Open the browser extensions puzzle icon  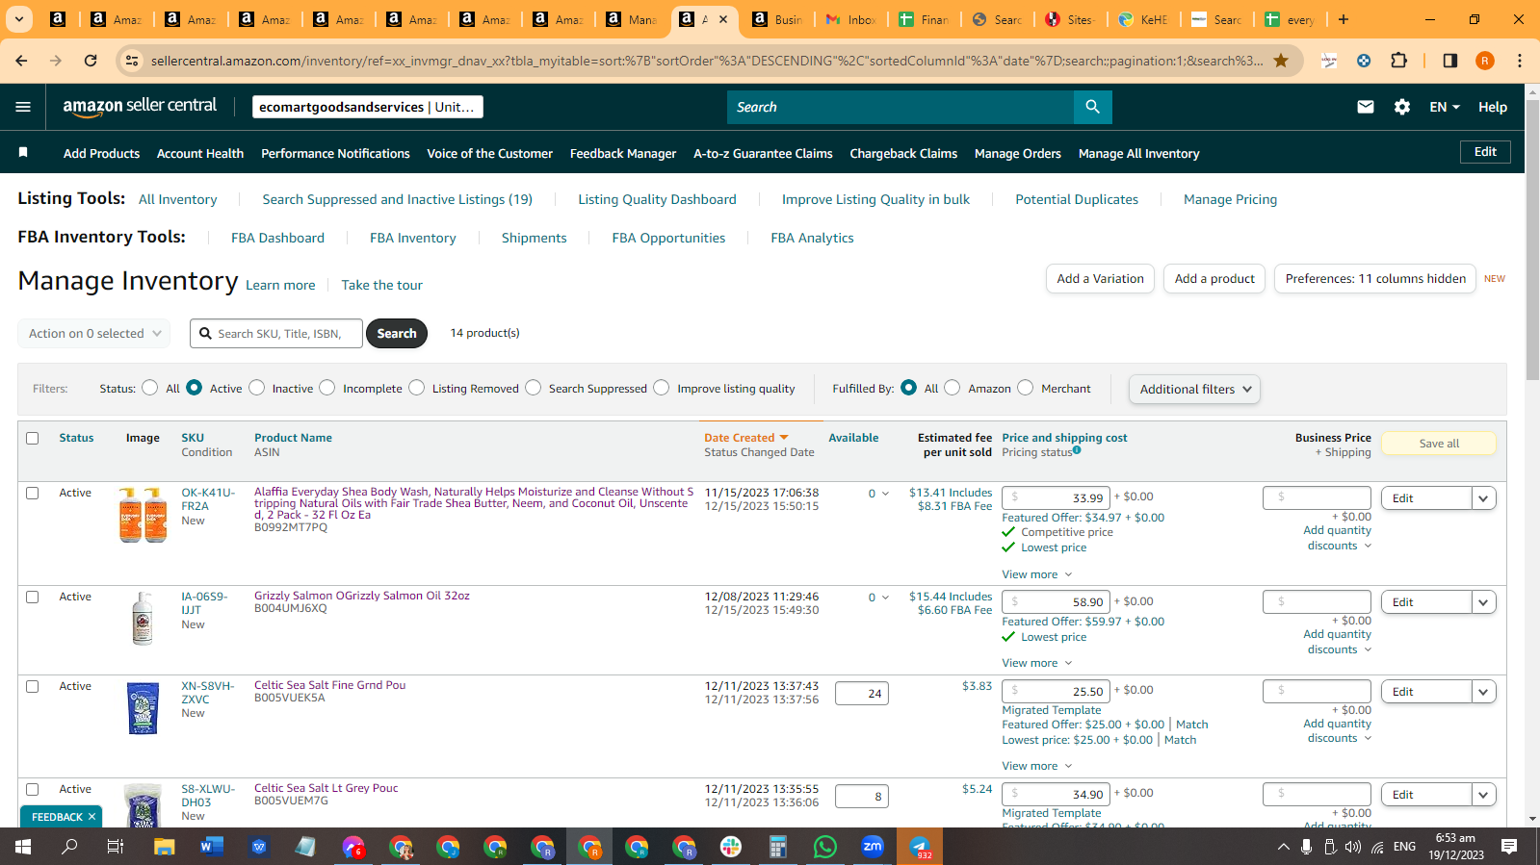pyautogui.click(x=1399, y=61)
